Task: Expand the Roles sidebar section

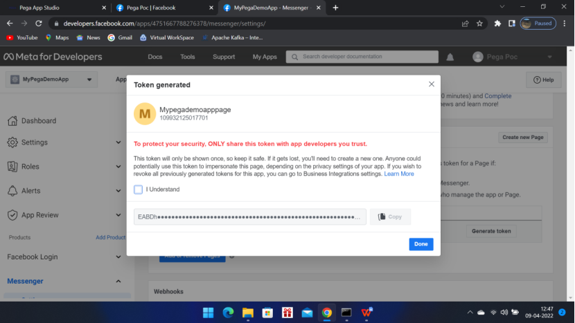Action: pos(118,167)
